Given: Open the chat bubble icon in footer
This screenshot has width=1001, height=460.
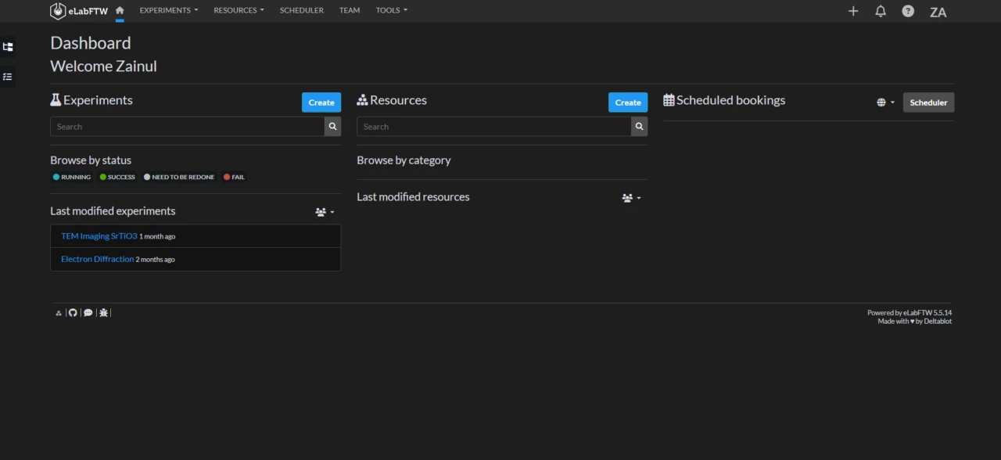Looking at the screenshot, I should pyautogui.click(x=88, y=313).
